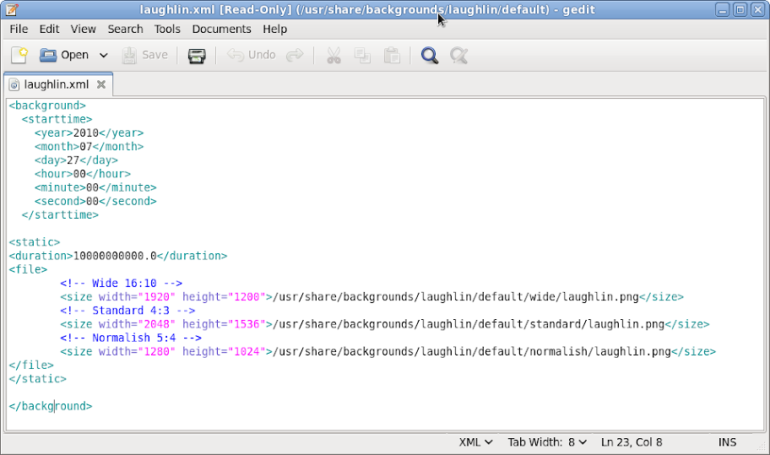Image resolution: width=770 pixels, height=455 pixels.
Task: Click the Cut scissors icon
Action: pyautogui.click(x=333, y=56)
